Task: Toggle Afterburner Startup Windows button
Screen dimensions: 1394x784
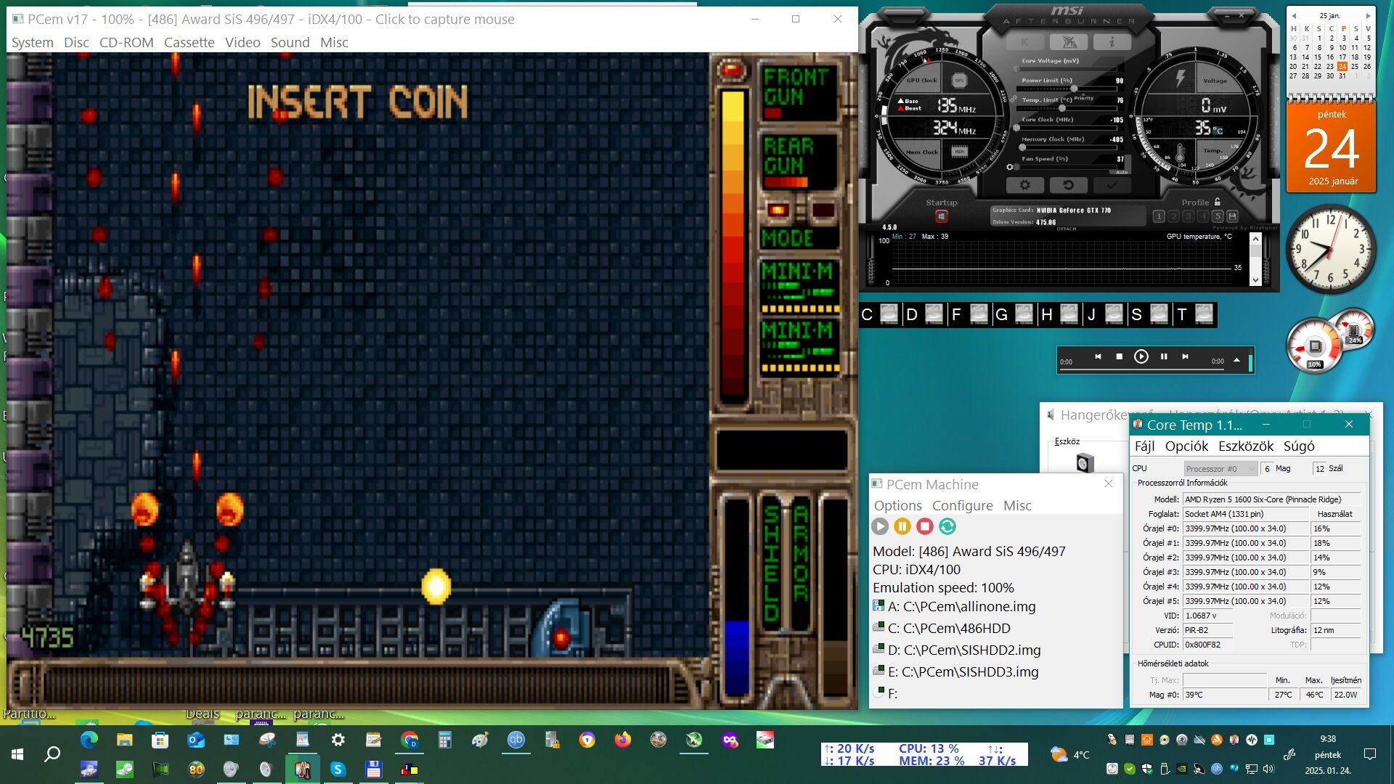Action: [x=942, y=216]
